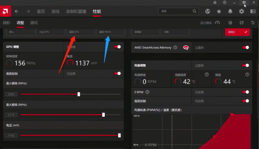Click the 风扇转速 (PWM(%)) / 温度 chart heading
Screen dimensions: 259x149
pyautogui.click(x=158, y=110)
